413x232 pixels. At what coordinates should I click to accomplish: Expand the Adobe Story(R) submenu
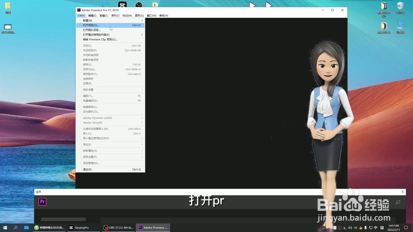(x=110, y=123)
